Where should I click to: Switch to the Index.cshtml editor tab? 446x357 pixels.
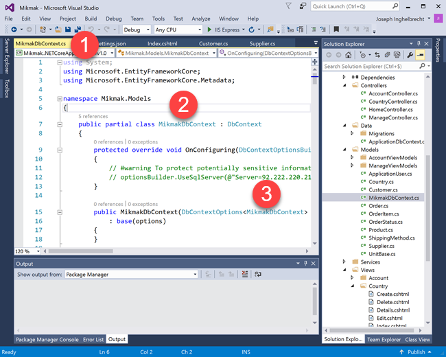(162, 43)
